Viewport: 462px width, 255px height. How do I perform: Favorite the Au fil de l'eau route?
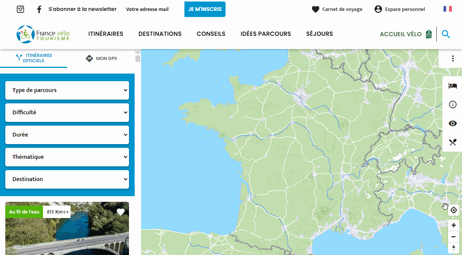[120, 212]
